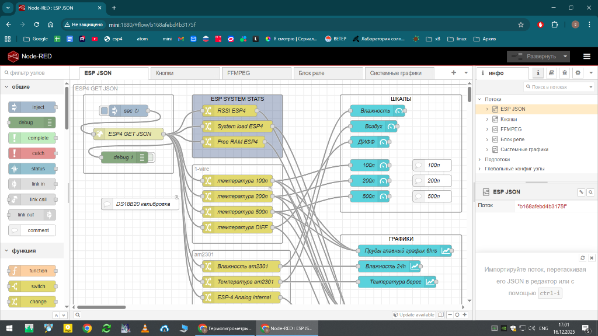The image size is (598, 336).
Task: Zoom in the flow canvas
Action: [464, 315]
